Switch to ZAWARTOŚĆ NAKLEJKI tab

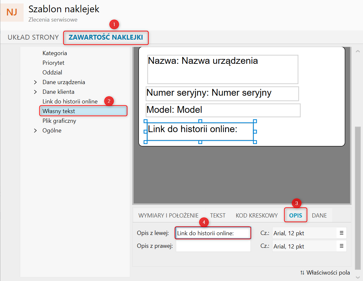[106, 37]
